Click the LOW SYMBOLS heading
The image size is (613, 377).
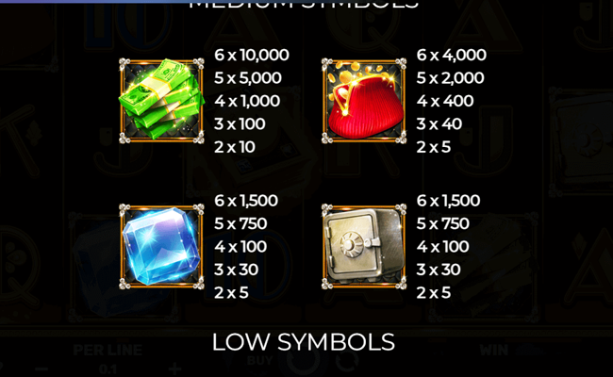click(x=304, y=342)
